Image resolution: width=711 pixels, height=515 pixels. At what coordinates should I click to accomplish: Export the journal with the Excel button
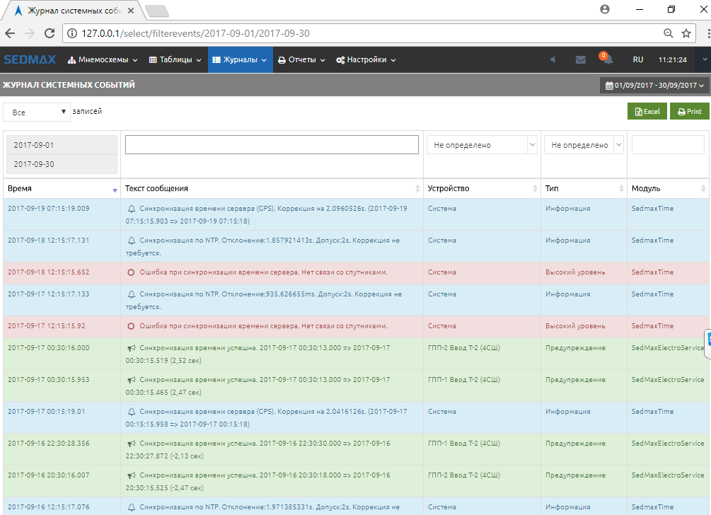tap(647, 112)
